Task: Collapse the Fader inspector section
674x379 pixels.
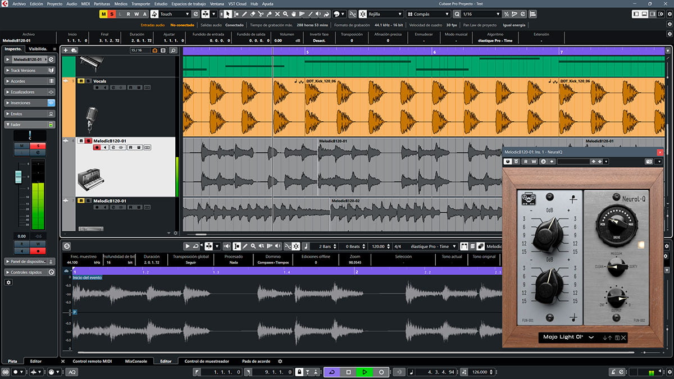Action: point(30,125)
